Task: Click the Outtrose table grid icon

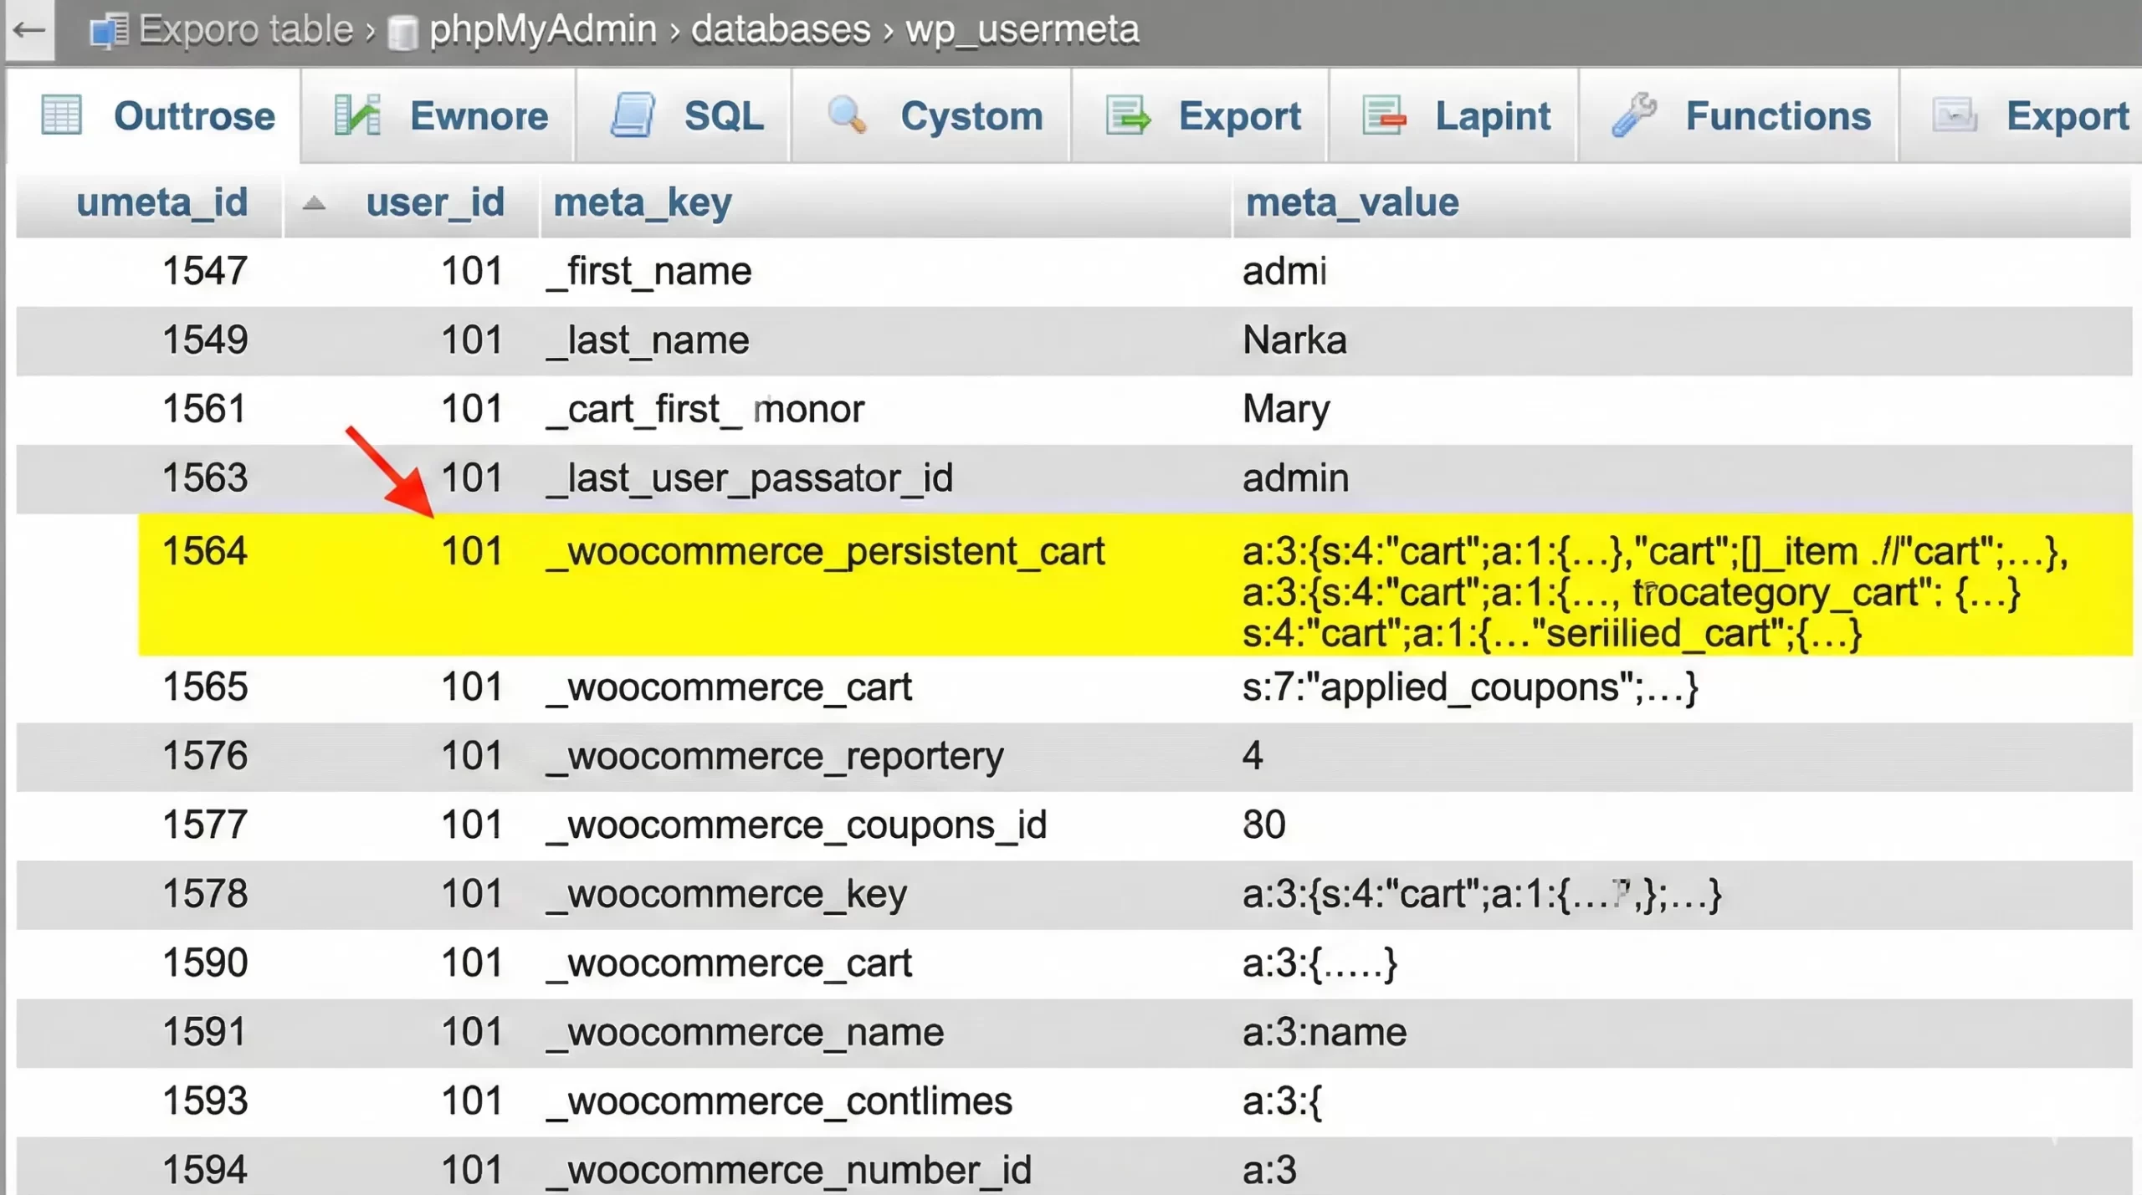Action: (x=61, y=115)
